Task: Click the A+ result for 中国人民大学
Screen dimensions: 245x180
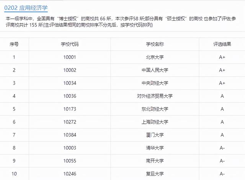Action: coord(222,70)
